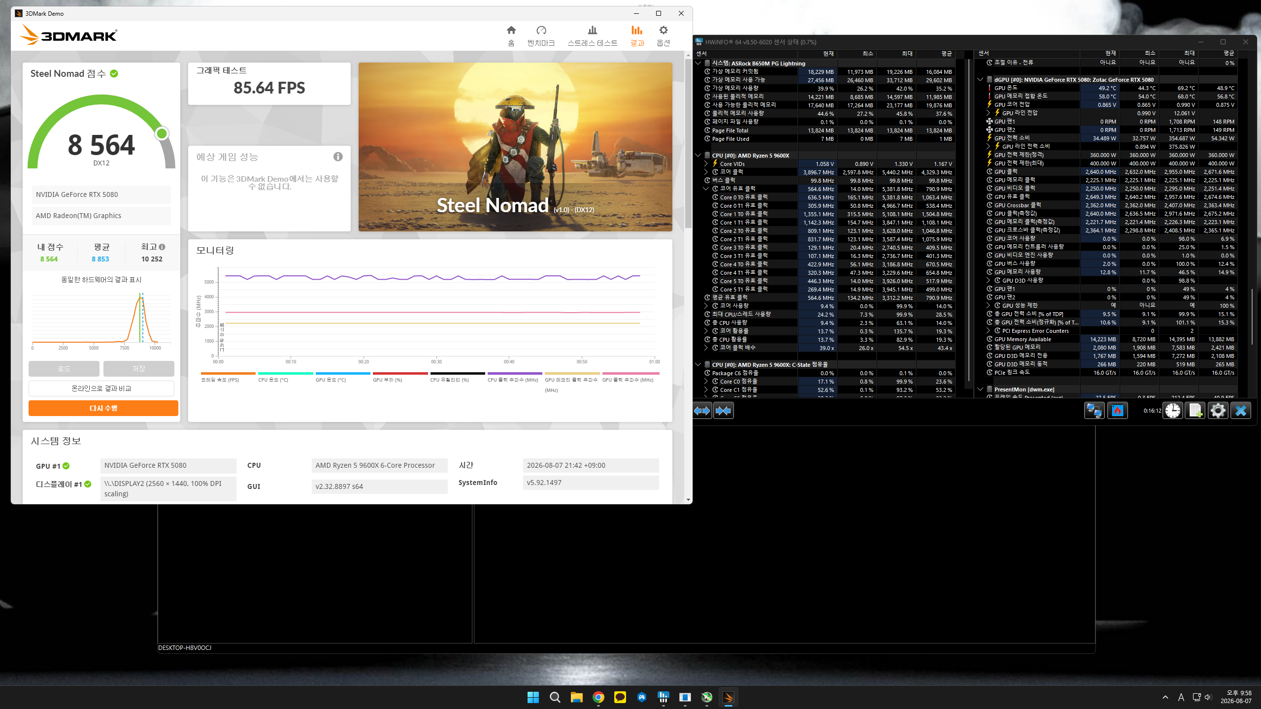Open HWiNFO sensor settings gear
The height and width of the screenshot is (709, 1261).
tap(1218, 411)
